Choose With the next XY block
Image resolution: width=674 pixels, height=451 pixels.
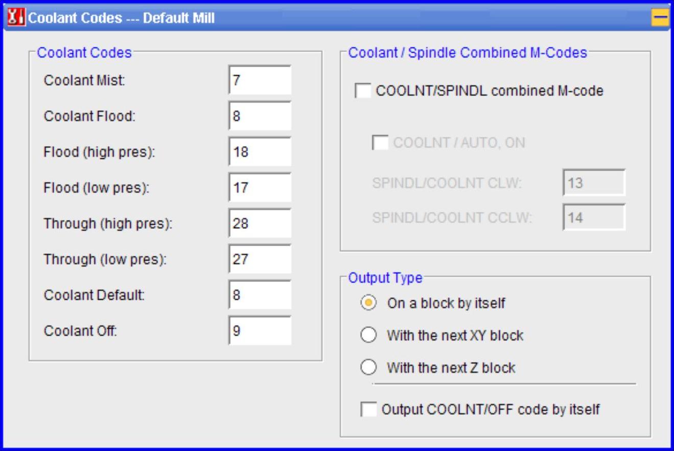369,336
